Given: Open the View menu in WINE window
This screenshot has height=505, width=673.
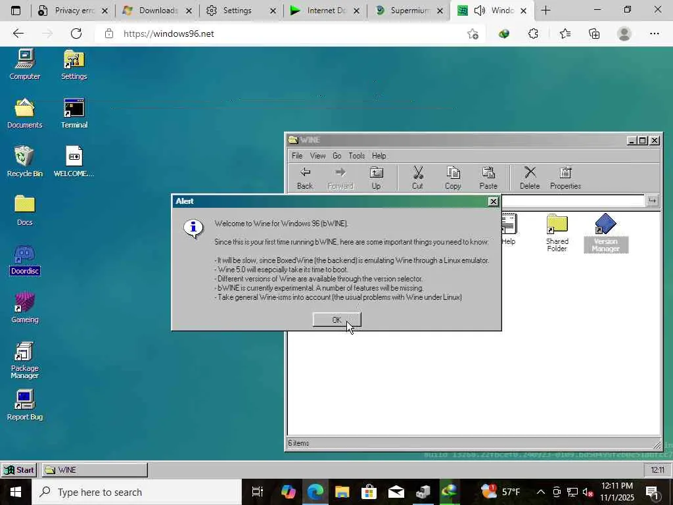Looking at the screenshot, I should click(x=317, y=155).
